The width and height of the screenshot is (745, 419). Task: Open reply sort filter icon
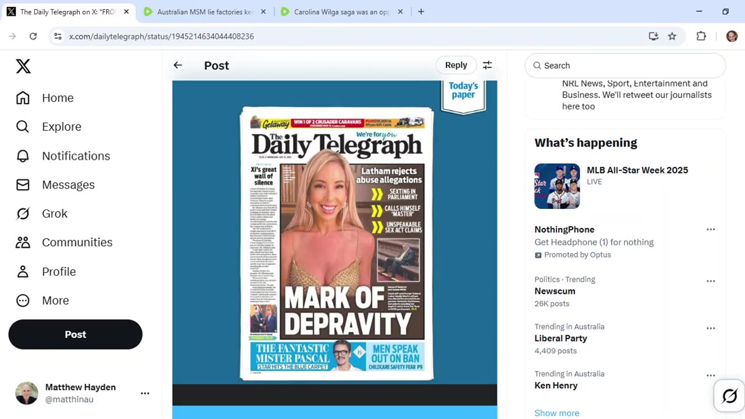(487, 65)
